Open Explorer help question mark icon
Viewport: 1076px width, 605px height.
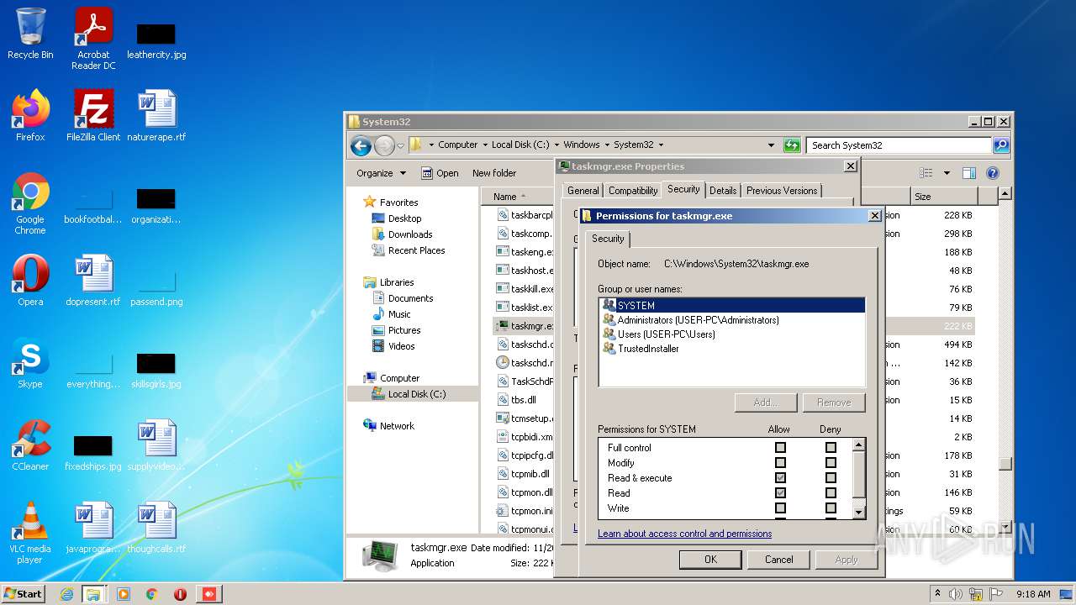tap(993, 173)
